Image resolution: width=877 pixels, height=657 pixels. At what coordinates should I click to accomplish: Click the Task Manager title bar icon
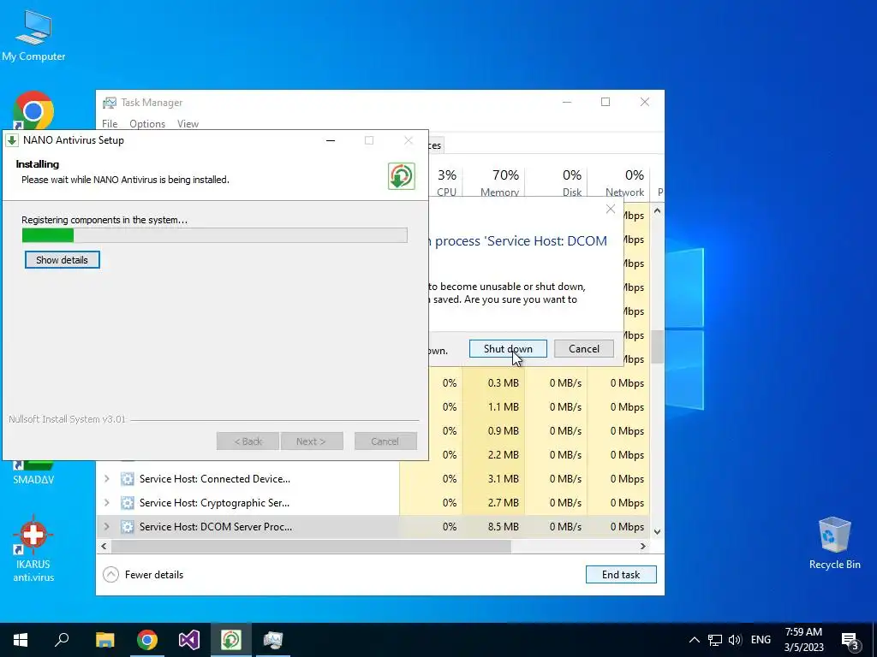coord(109,103)
